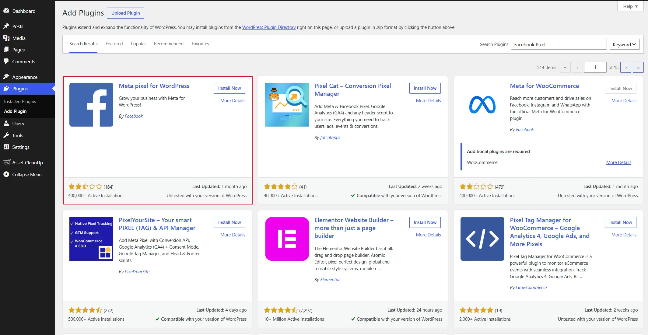648x335 pixels.
Task: Go to next page of results
Action: [x=626, y=67]
